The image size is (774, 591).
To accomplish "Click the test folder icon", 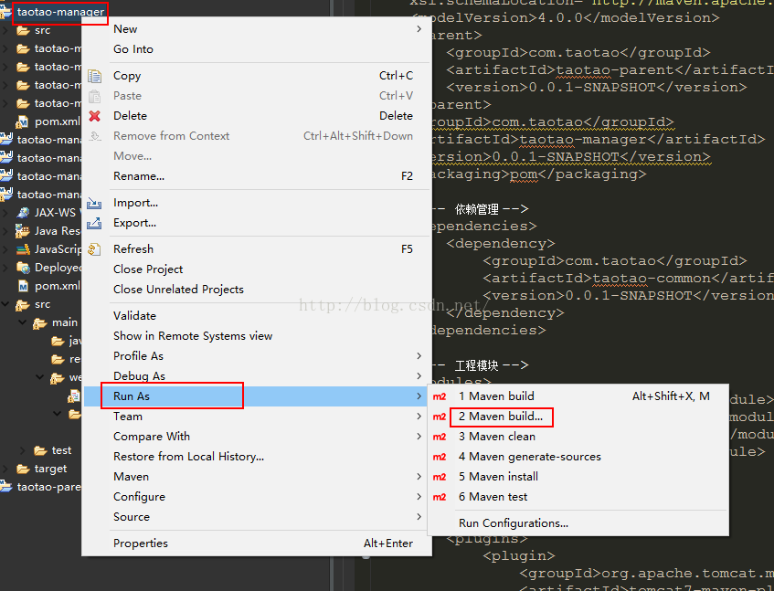I will [x=40, y=450].
